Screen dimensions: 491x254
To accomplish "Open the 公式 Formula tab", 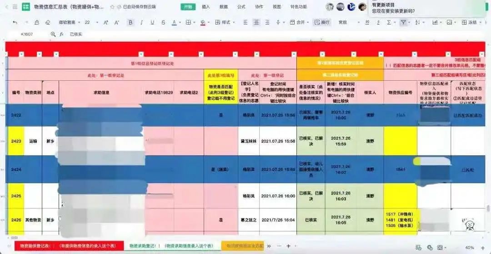I will 241,6.
